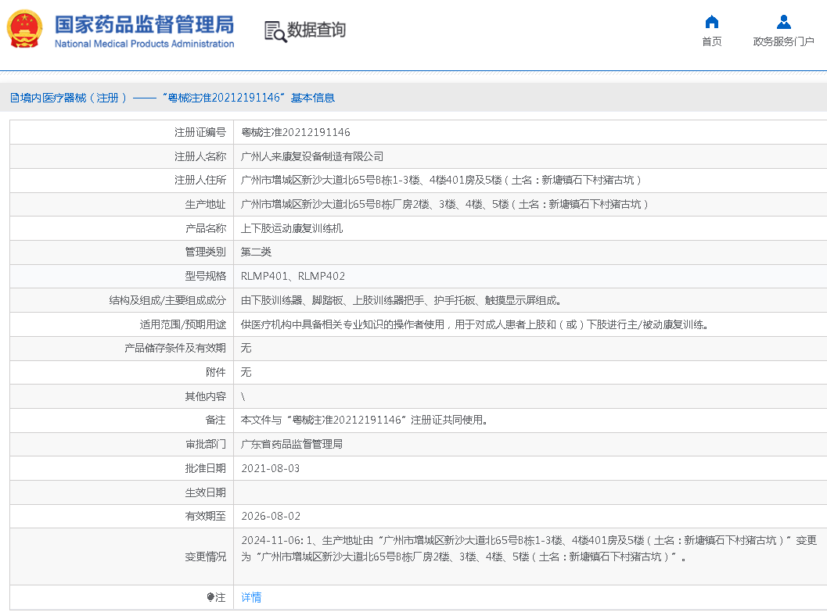Click the person icon above 政务服务门户
Viewport: 827px width, 612px height.
pyautogui.click(x=783, y=22)
